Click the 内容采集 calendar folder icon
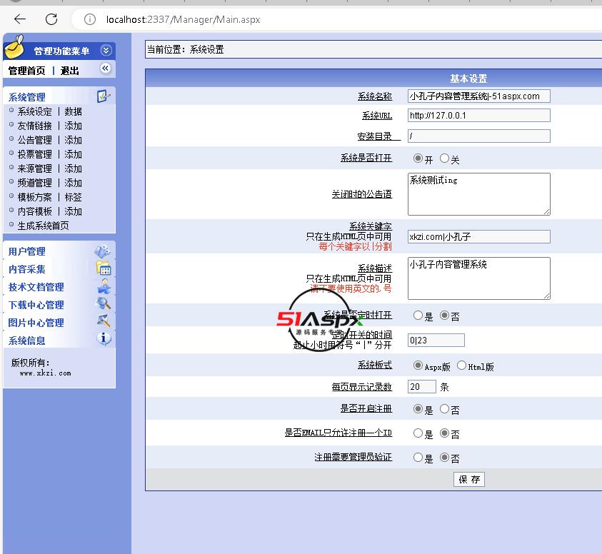Screen dimensions: 602x554 tap(103, 269)
